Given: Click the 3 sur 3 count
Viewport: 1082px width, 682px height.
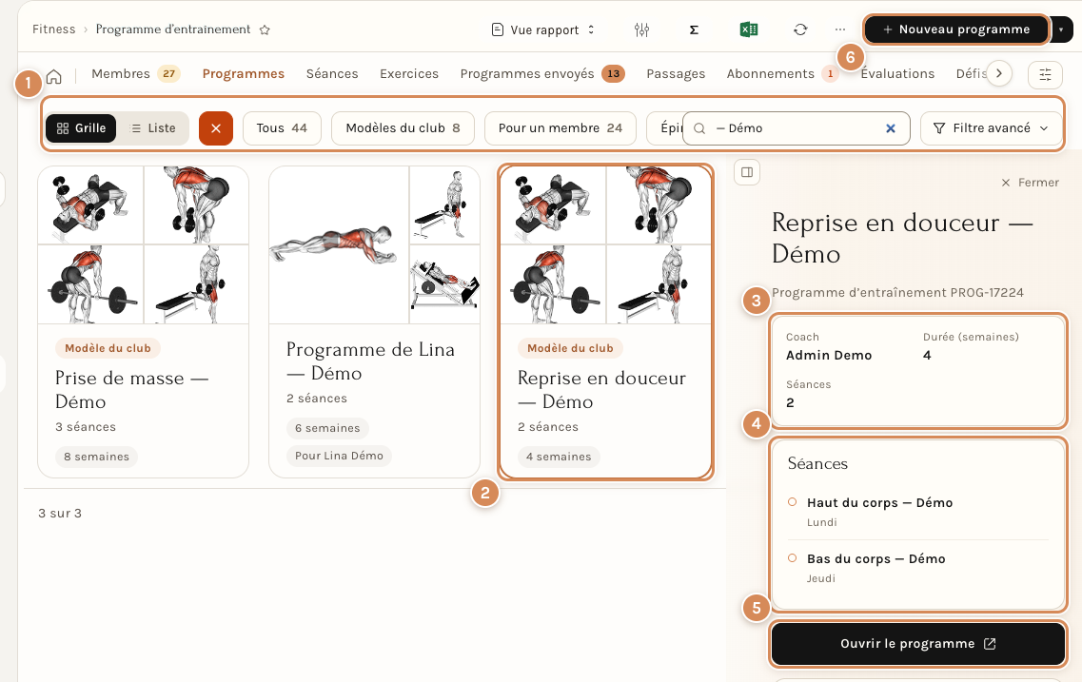Looking at the screenshot, I should (x=60, y=513).
